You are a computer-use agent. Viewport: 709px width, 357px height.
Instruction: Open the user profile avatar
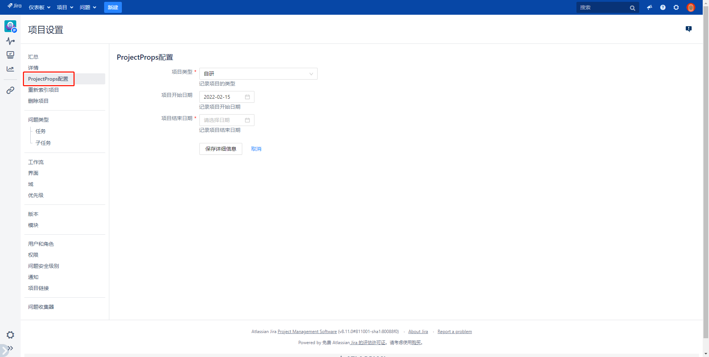[691, 7]
